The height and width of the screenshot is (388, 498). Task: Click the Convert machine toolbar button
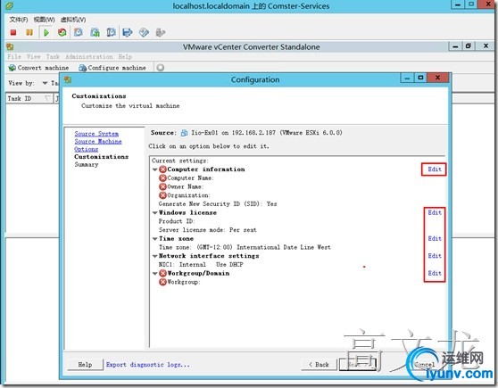pyautogui.click(x=38, y=68)
